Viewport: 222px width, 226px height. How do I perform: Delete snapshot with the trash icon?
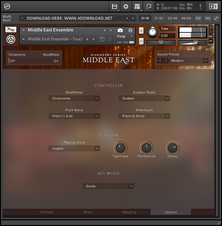point(110,39)
